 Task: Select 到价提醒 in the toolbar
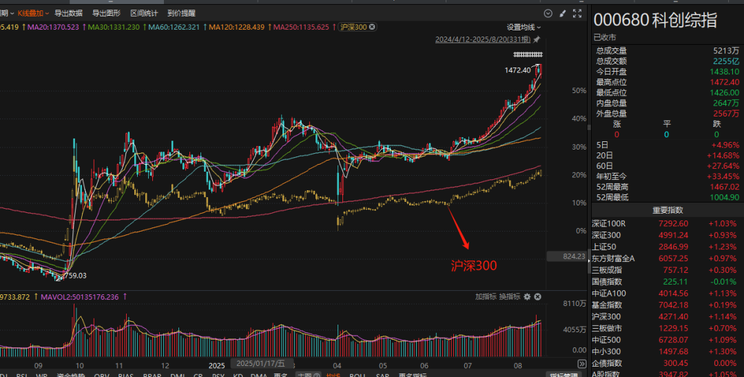[x=181, y=13]
